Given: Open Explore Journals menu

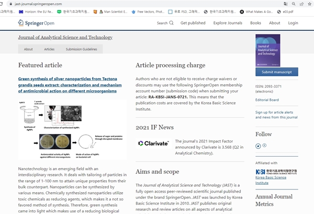Looking at the screenshot, I should coord(228,23).
